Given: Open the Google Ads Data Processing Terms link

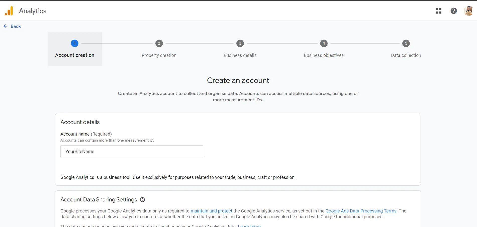Looking at the screenshot, I should 361,211.
